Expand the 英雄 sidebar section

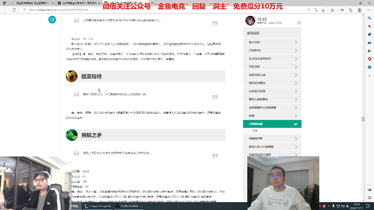[x=272, y=116]
